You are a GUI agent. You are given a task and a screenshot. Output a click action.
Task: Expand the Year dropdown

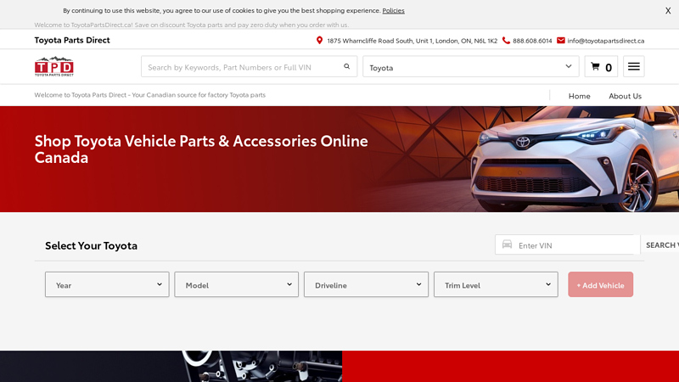pyautogui.click(x=107, y=284)
